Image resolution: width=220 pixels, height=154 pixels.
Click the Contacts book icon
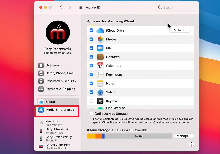(100, 57)
